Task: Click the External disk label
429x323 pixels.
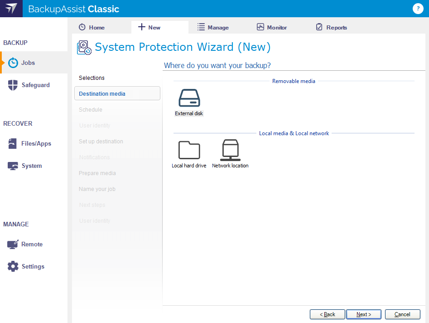Action: tap(189, 113)
